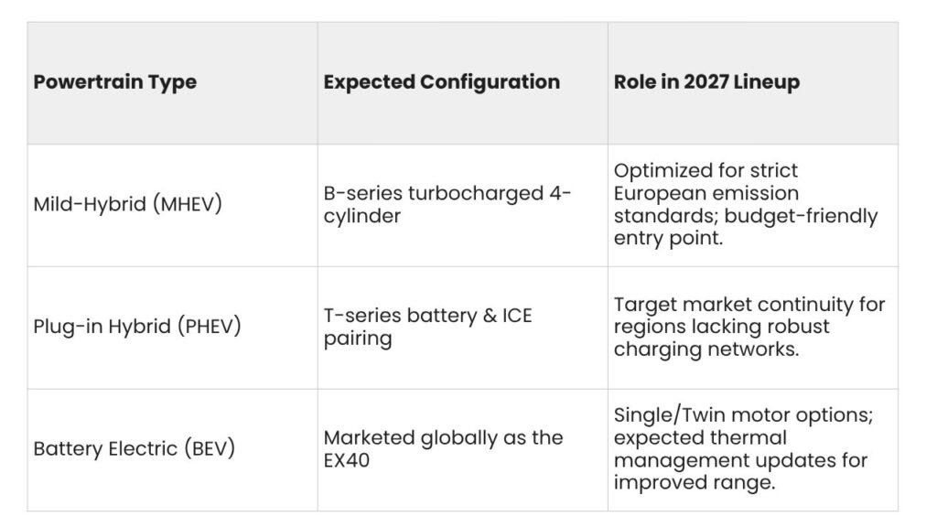
Task: Click the number 2027 in the header
Action: (x=706, y=81)
